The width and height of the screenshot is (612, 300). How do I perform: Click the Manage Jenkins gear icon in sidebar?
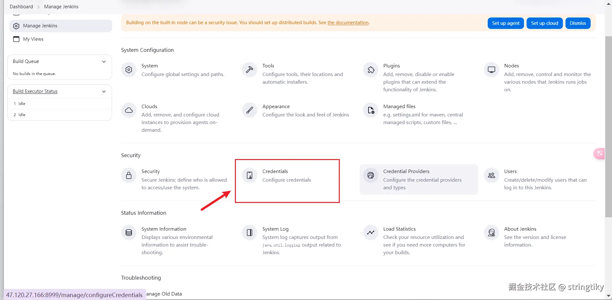coord(16,26)
